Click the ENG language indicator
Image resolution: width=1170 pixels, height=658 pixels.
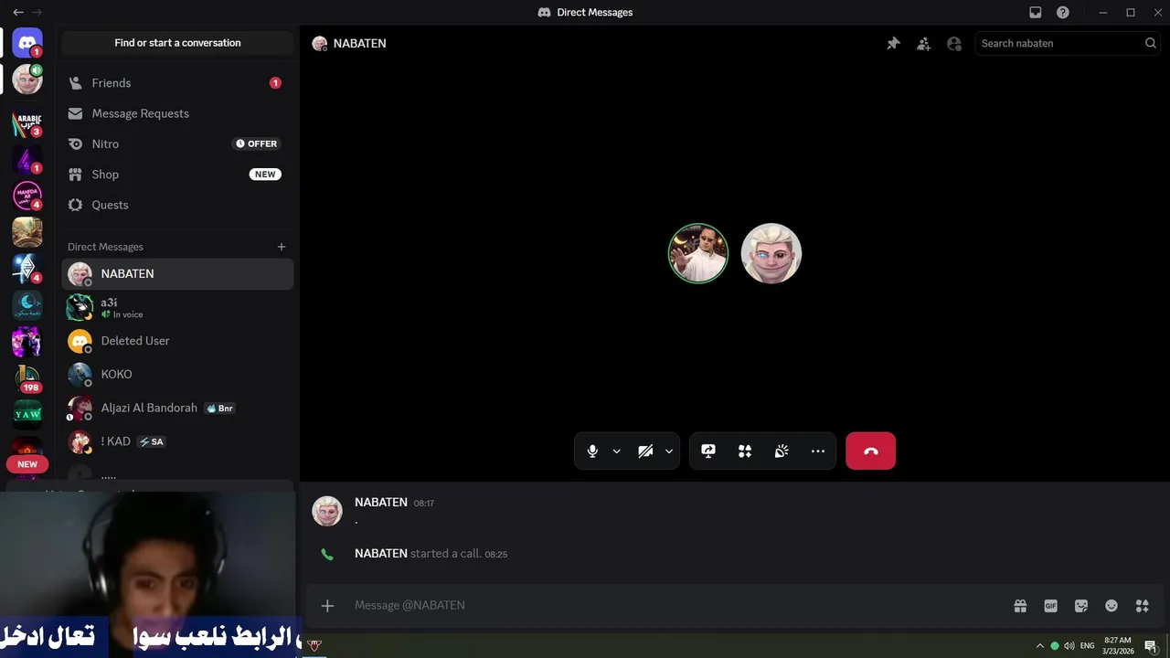1088,646
